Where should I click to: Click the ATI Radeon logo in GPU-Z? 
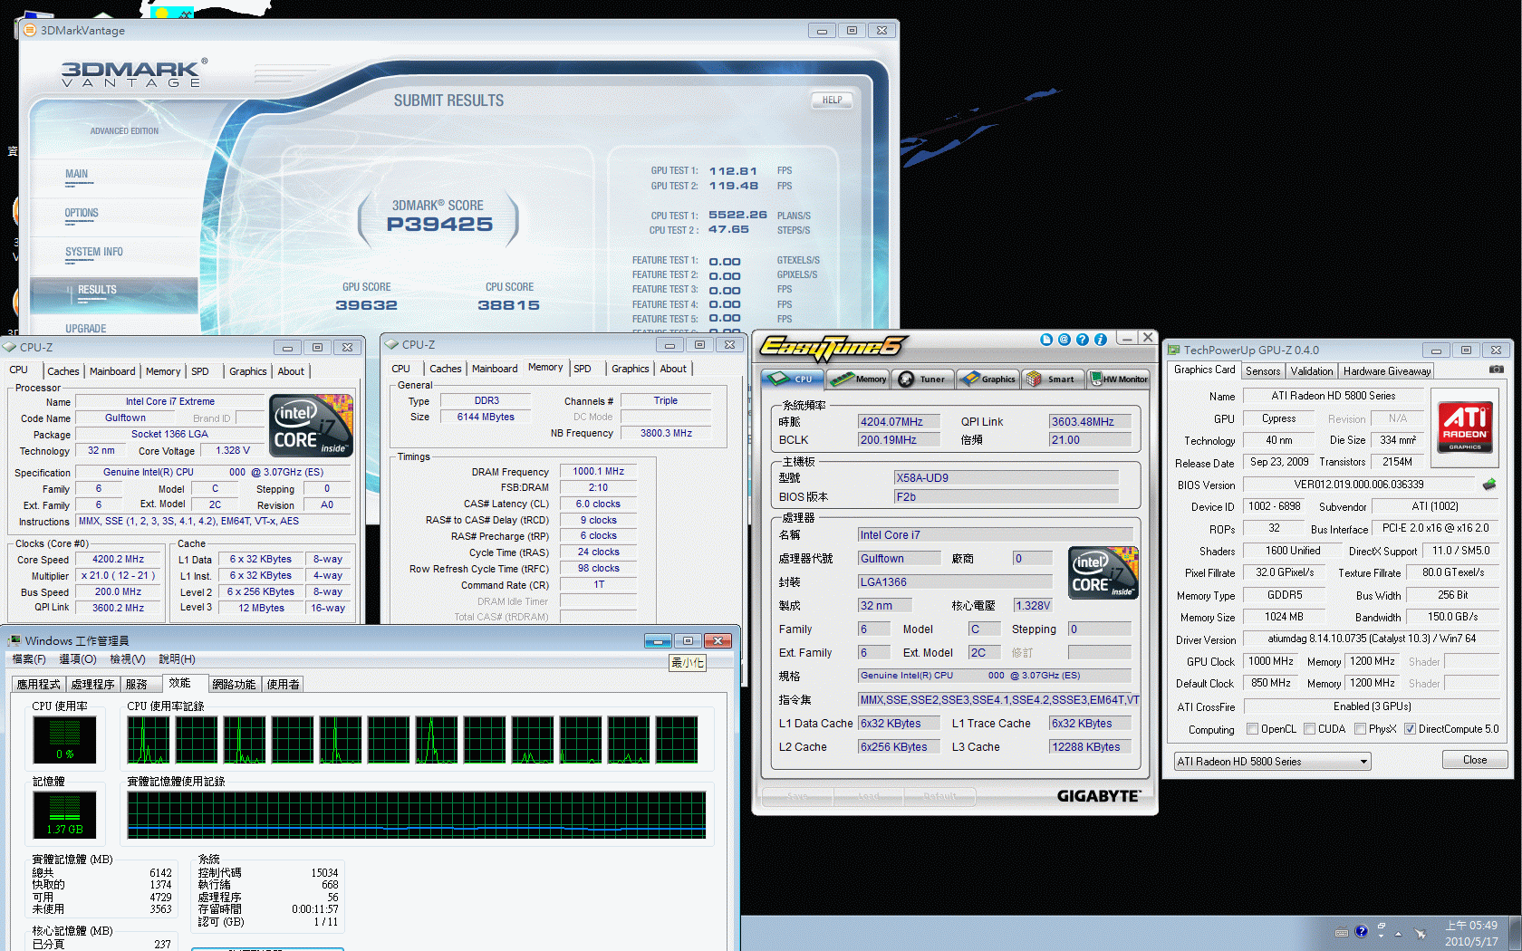pos(1465,427)
